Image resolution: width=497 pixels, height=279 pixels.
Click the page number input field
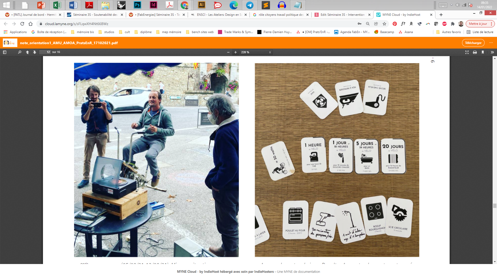45,52
